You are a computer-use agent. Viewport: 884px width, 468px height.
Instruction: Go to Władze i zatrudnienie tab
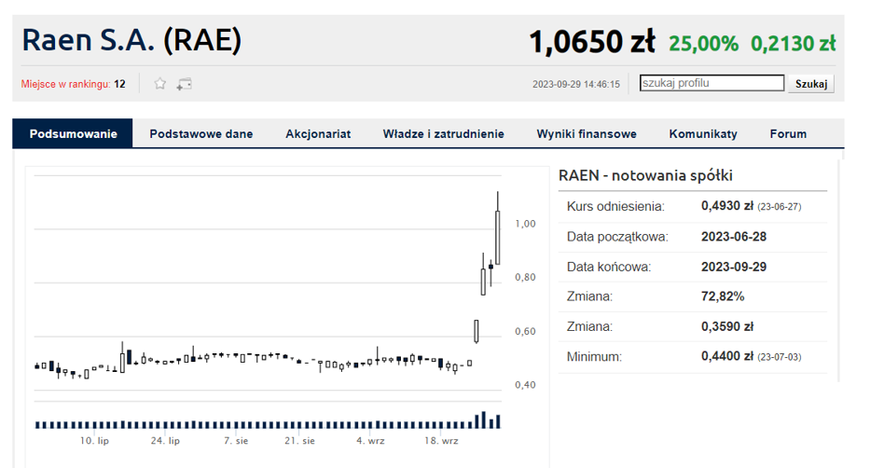pyautogui.click(x=443, y=133)
